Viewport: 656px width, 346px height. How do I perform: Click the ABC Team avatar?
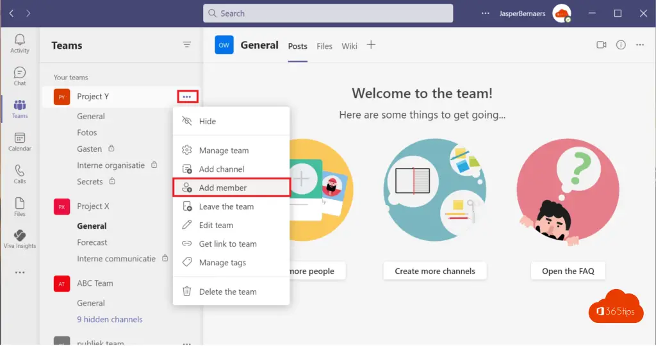coord(62,284)
